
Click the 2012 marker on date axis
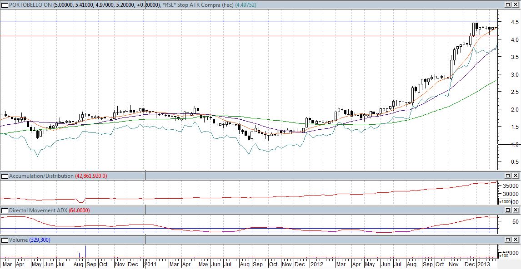(x=316, y=264)
